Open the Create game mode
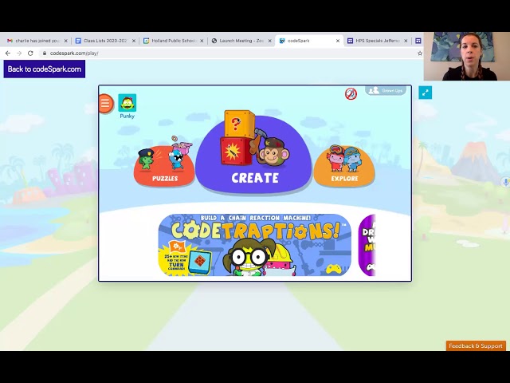The height and width of the screenshot is (383, 510). tap(253, 156)
